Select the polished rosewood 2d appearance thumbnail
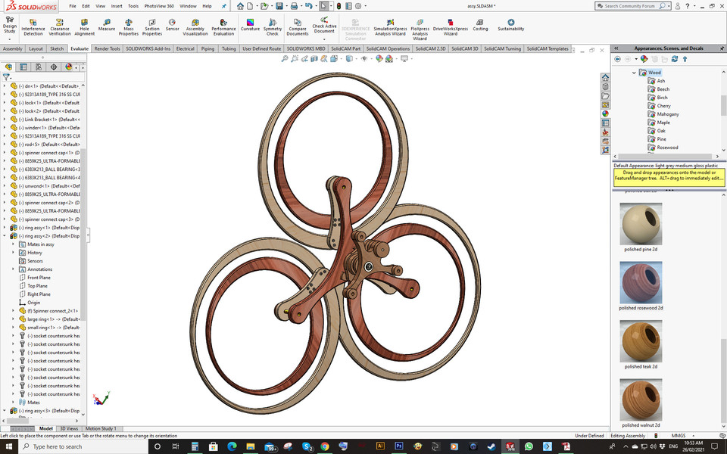 click(x=641, y=284)
